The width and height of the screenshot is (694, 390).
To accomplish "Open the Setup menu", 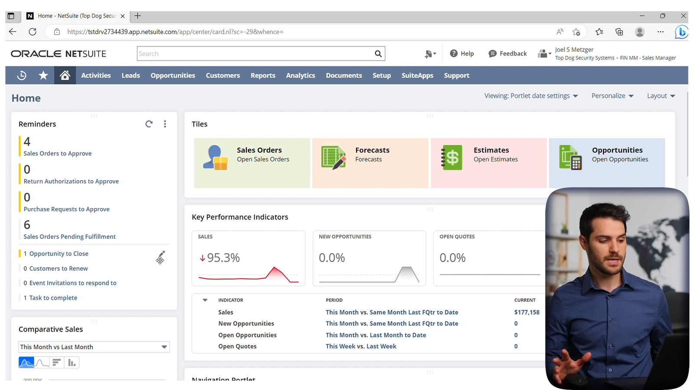I will [x=382, y=75].
